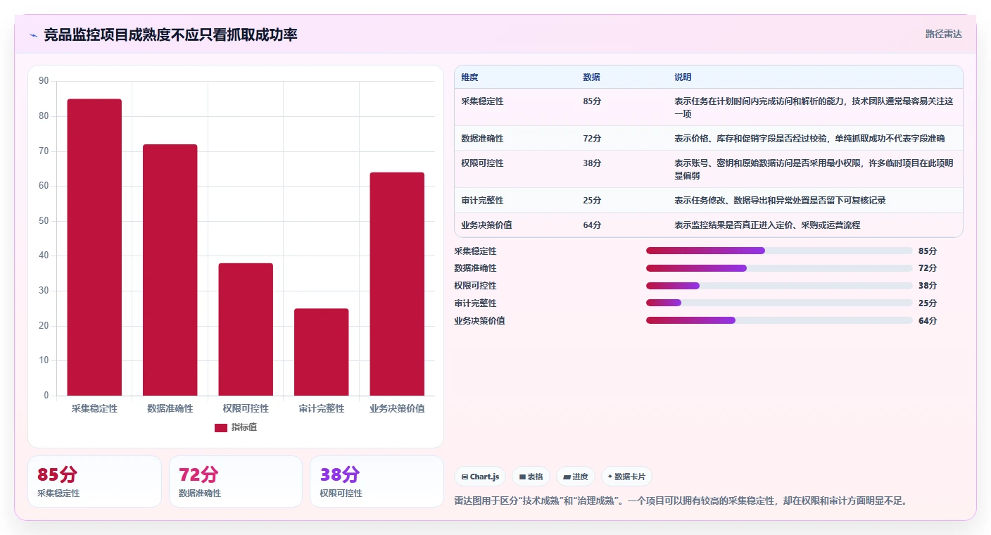
Task: Click the 业务决策价值 x-axis label under the chart
Action: [397, 408]
